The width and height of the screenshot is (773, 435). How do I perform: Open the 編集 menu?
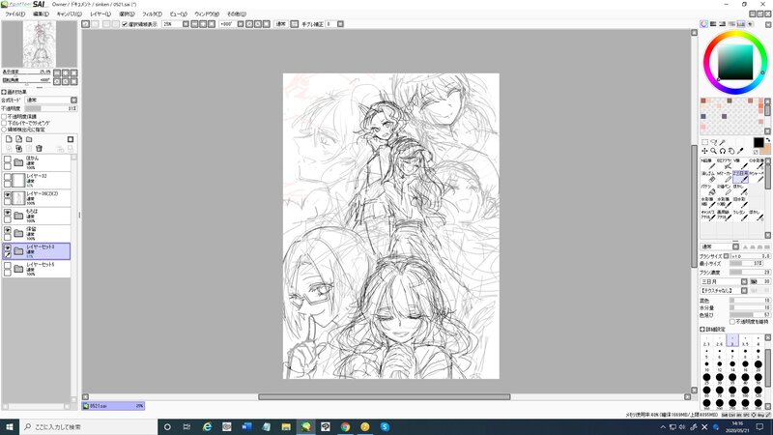click(41, 14)
